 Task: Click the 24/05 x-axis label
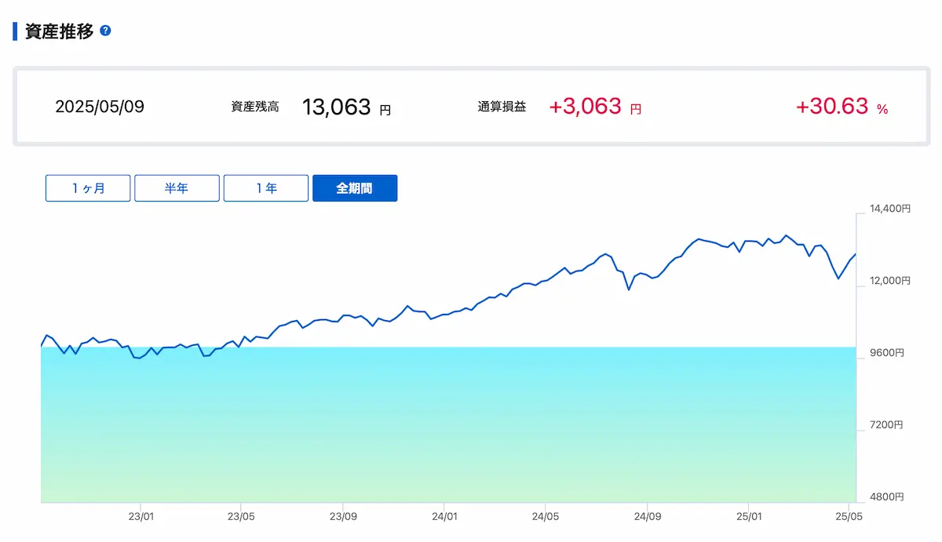coord(545,517)
